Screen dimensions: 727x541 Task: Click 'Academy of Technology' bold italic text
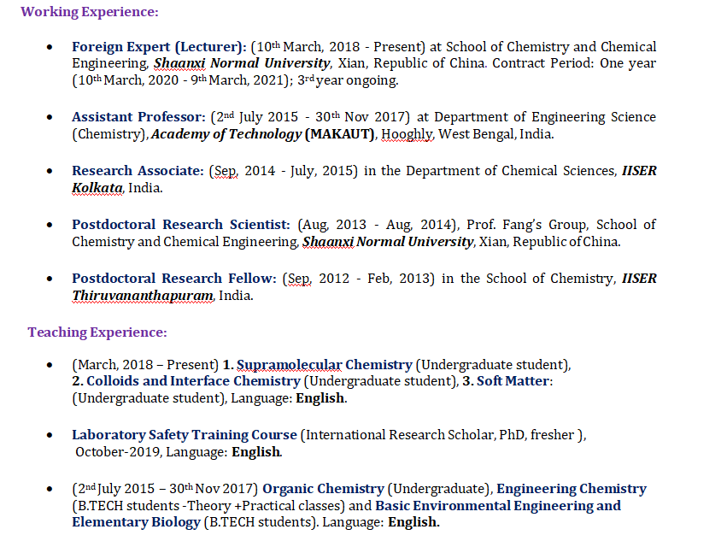226,134
